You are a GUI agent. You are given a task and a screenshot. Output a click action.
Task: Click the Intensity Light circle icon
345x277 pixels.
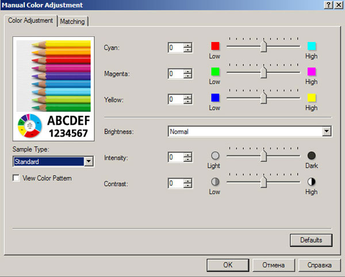pos(215,155)
